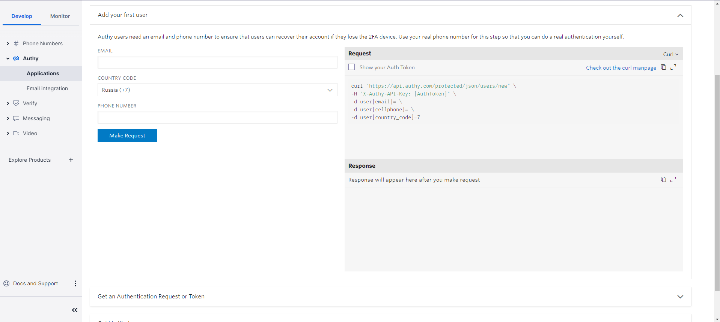The image size is (720, 322).
Task: Expand the Response panel to fullscreen
Action: coord(673,179)
